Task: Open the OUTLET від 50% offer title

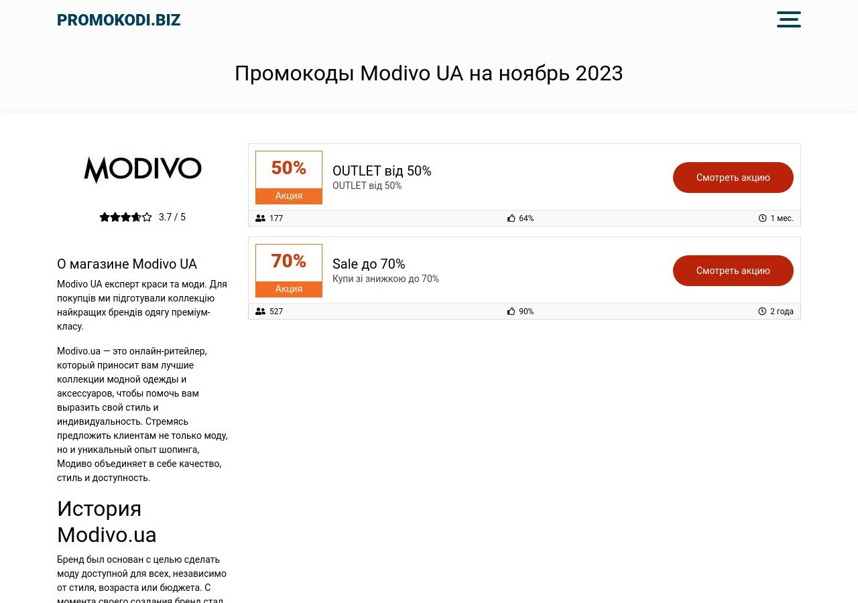Action: pos(382,171)
